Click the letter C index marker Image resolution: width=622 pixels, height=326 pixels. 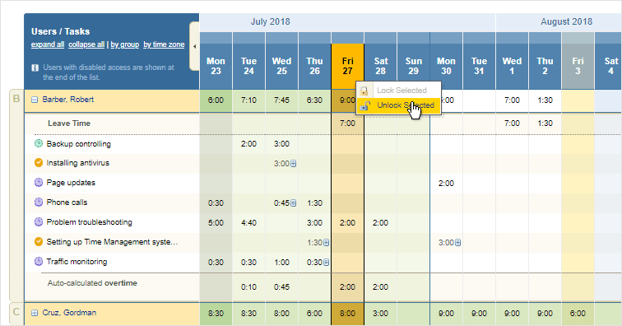16,312
